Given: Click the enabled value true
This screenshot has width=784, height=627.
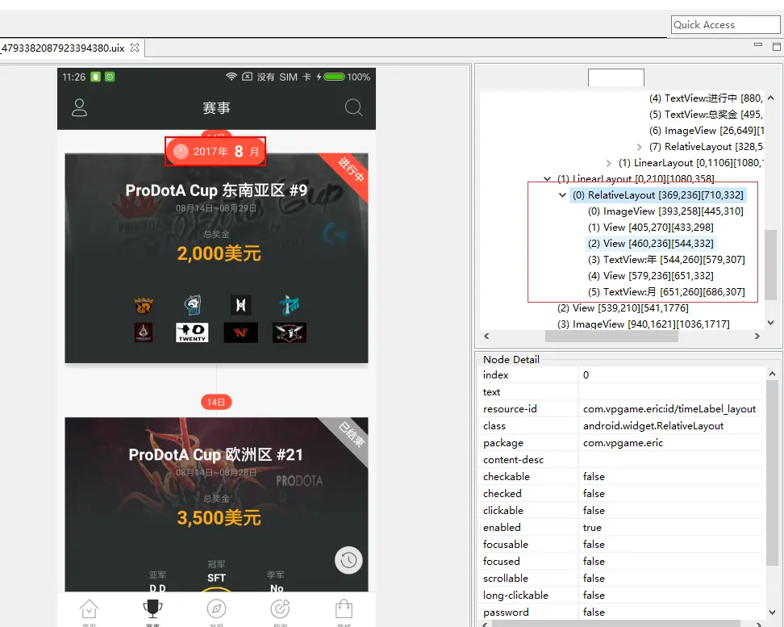Looking at the screenshot, I should click(592, 528).
